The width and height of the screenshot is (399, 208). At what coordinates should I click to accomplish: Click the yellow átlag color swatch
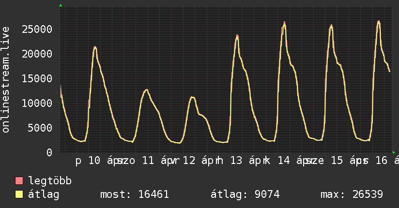coord(19,194)
